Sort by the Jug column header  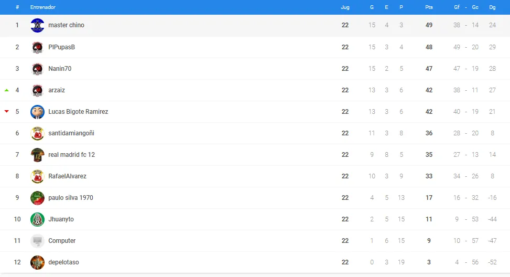click(x=345, y=7)
